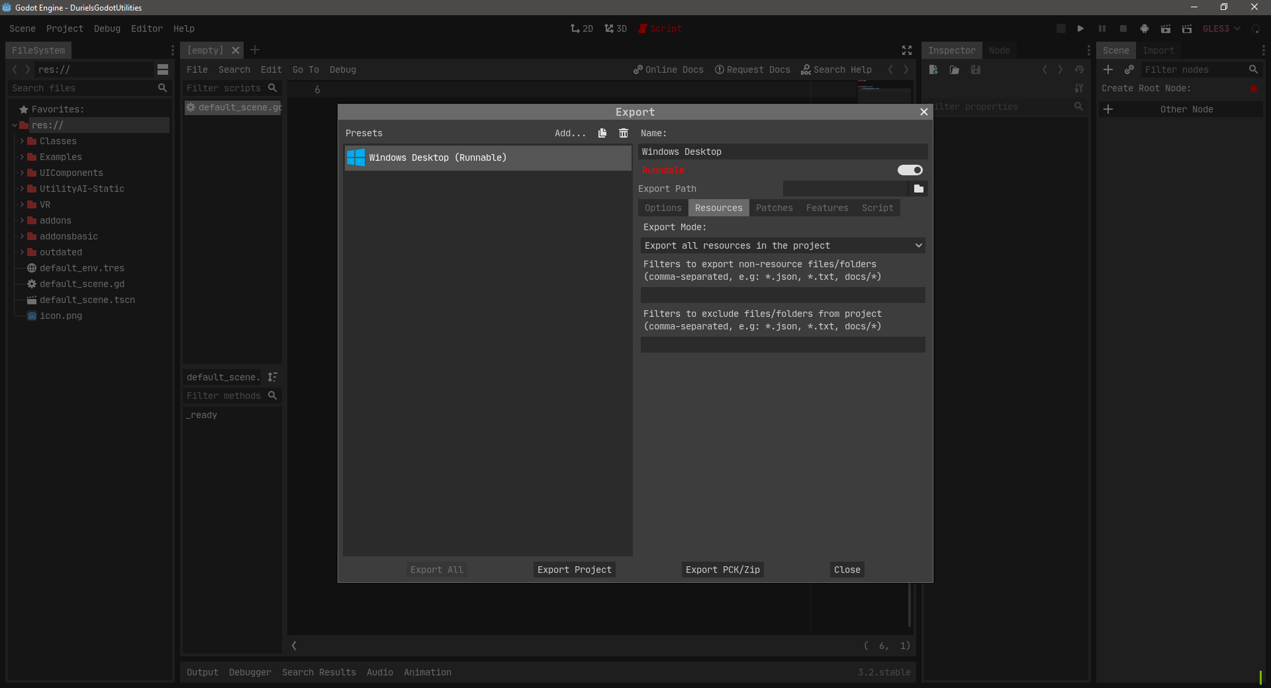This screenshot has width=1271, height=688.
Task: Expand the UIComponents folder
Action: (x=22, y=173)
